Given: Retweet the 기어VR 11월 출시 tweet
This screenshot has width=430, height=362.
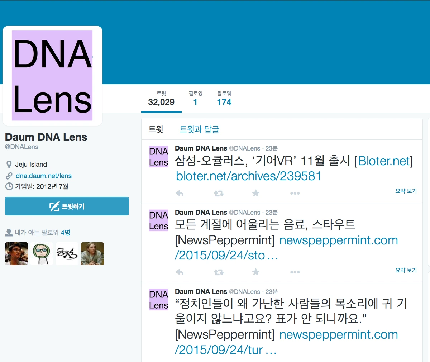Looking at the screenshot, I should (219, 194).
